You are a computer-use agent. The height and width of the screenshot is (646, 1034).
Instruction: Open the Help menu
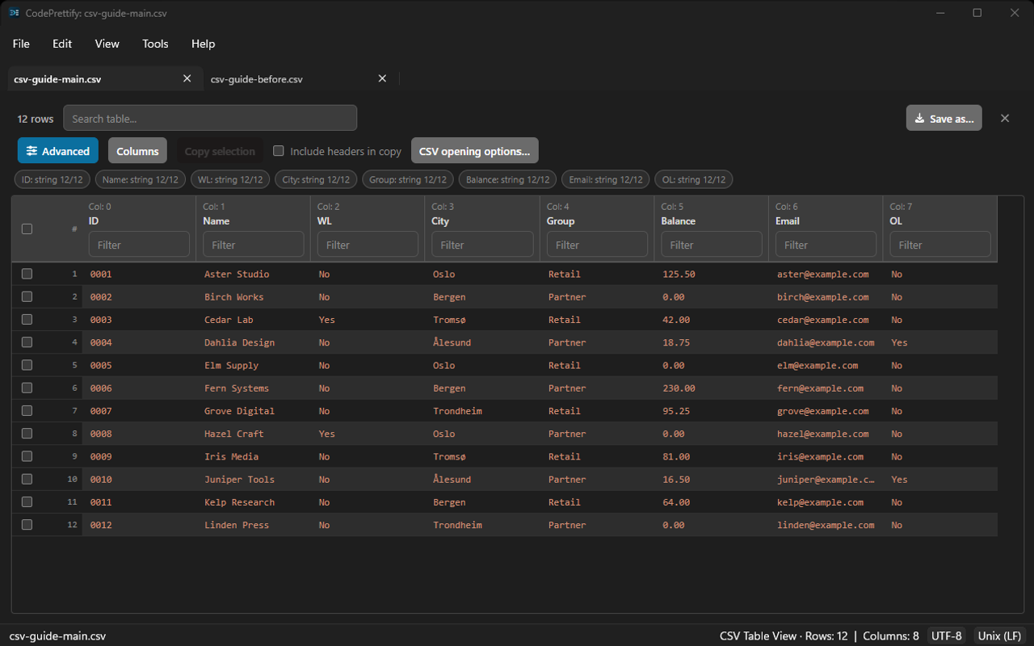[x=204, y=44]
